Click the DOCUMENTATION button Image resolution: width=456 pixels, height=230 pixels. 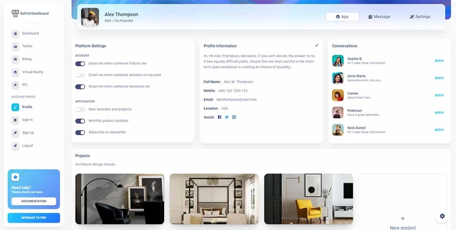coord(34,202)
